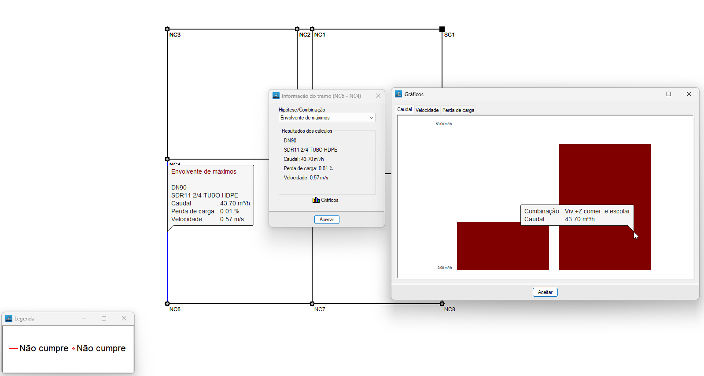Click the Caudal: 43.70 m³/h result text

[x=304, y=159]
